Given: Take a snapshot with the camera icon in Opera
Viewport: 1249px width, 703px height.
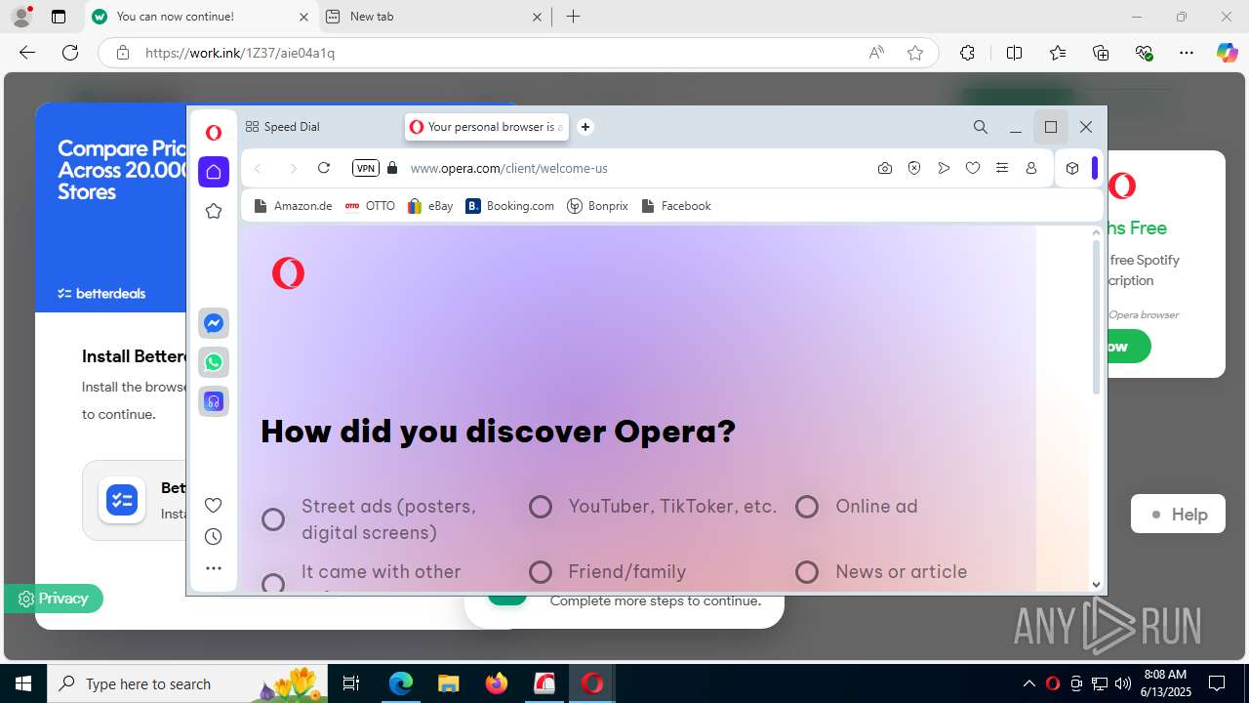Looking at the screenshot, I should 885,168.
